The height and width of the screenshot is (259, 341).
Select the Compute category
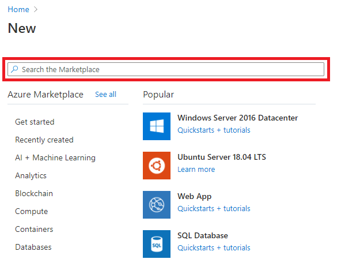[x=32, y=211]
